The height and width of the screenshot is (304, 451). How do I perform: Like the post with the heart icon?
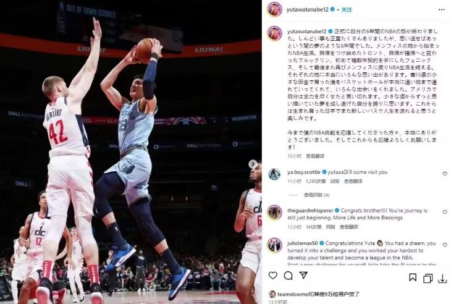coord(272,276)
